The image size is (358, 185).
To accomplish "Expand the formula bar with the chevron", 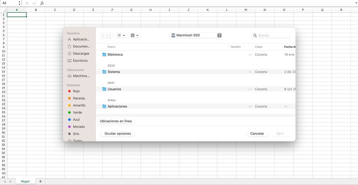I will pos(356,3).
